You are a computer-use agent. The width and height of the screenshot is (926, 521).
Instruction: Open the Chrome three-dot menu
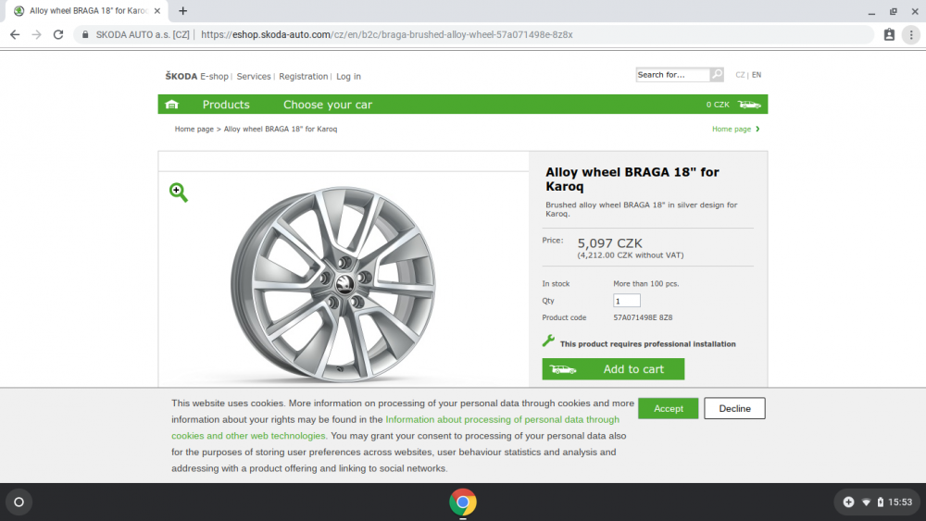[x=911, y=35]
